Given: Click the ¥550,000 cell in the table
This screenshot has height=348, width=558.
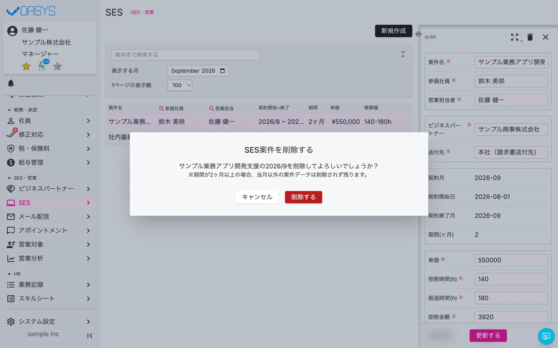Looking at the screenshot, I should click(x=346, y=122).
